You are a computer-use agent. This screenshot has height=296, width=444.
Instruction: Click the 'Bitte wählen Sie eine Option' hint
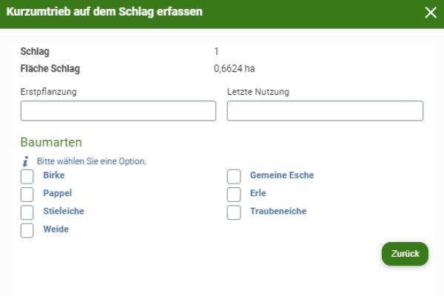[92, 161]
